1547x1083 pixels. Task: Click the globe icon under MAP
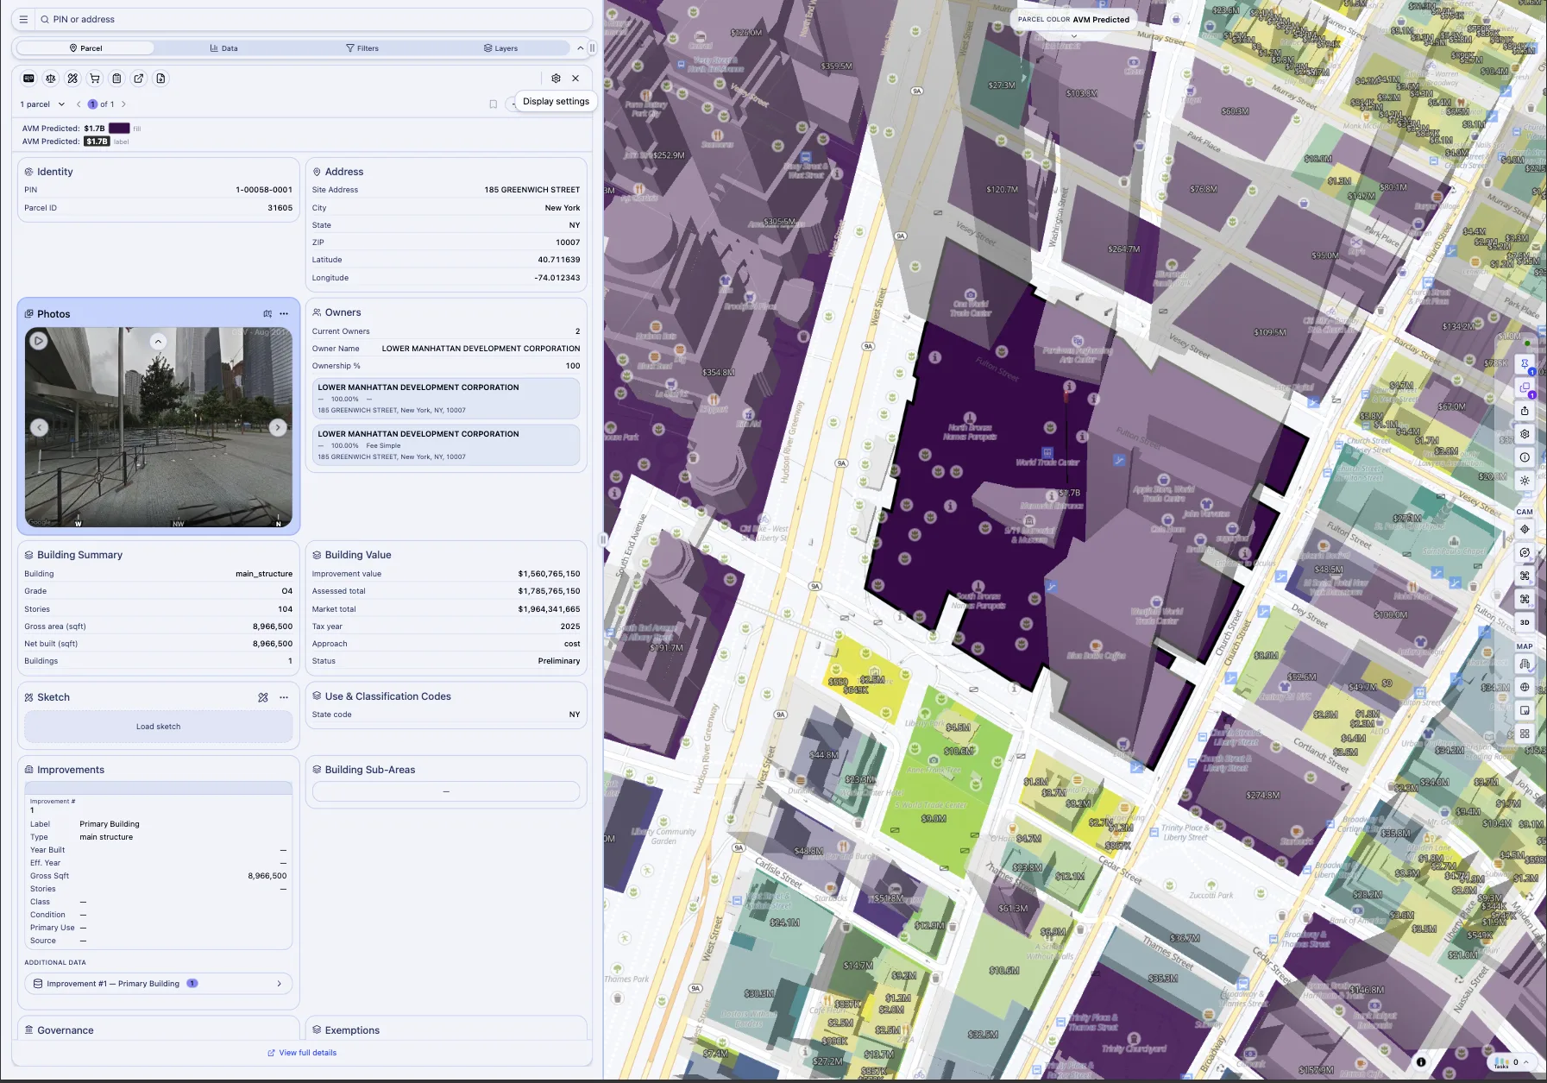pyautogui.click(x=1525, y=687)
